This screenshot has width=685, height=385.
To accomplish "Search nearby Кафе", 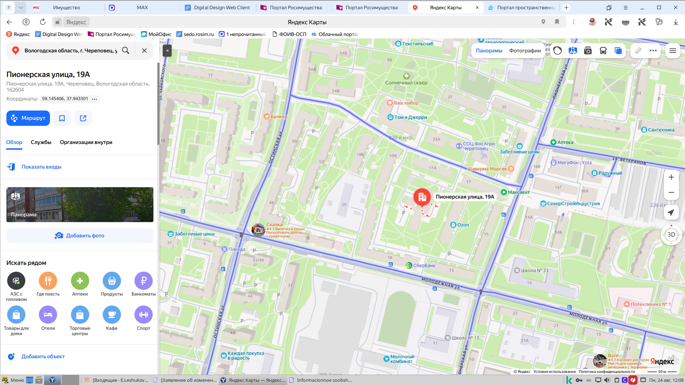I will click(112, 318).
